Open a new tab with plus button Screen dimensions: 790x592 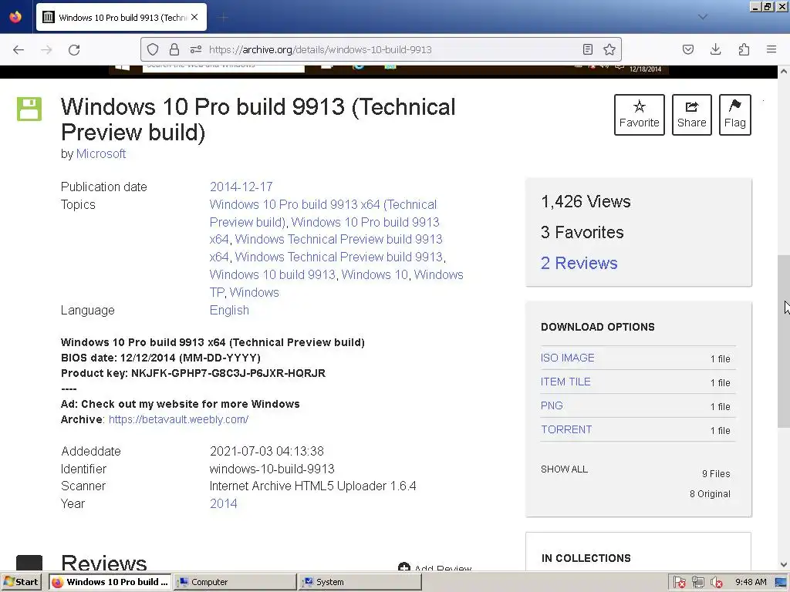click(223, 18)
